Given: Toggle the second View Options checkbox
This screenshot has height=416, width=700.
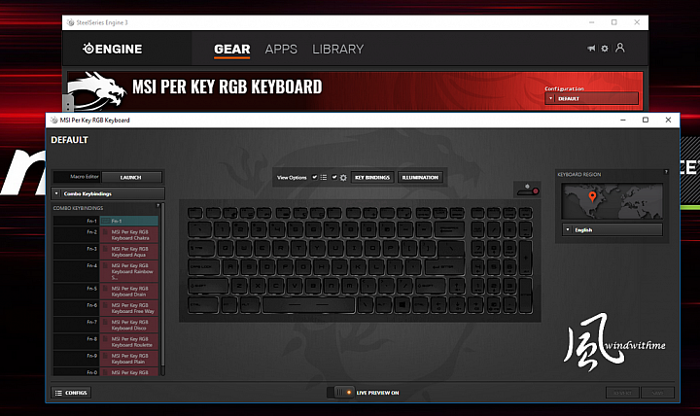Looking at the screenshot, I should coord(334,177).
